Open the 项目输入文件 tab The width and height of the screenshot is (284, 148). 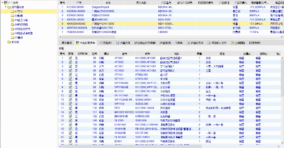click(217, 43)
